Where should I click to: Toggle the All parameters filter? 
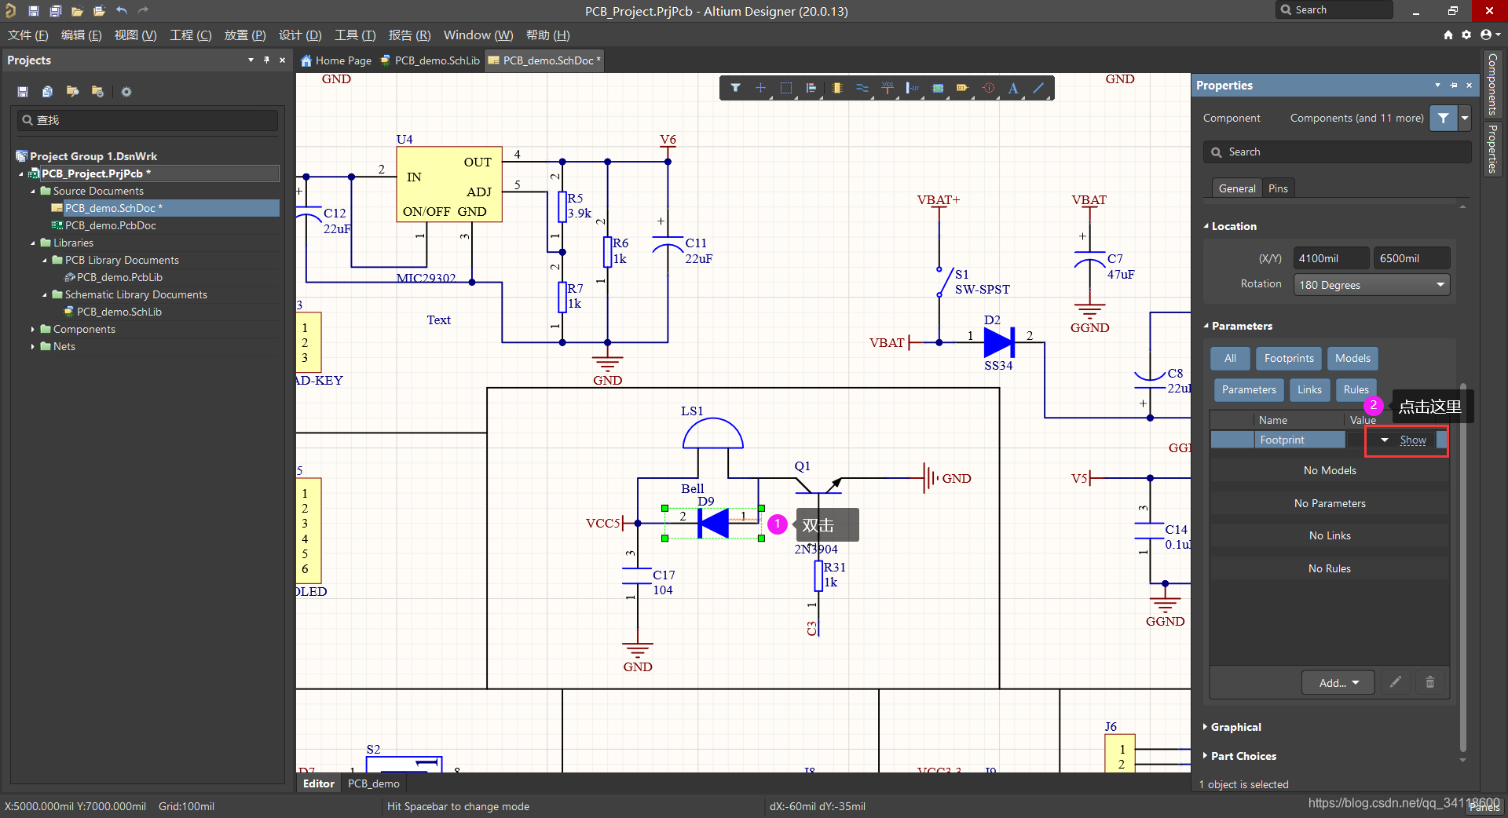click(x=1230, y=358)
